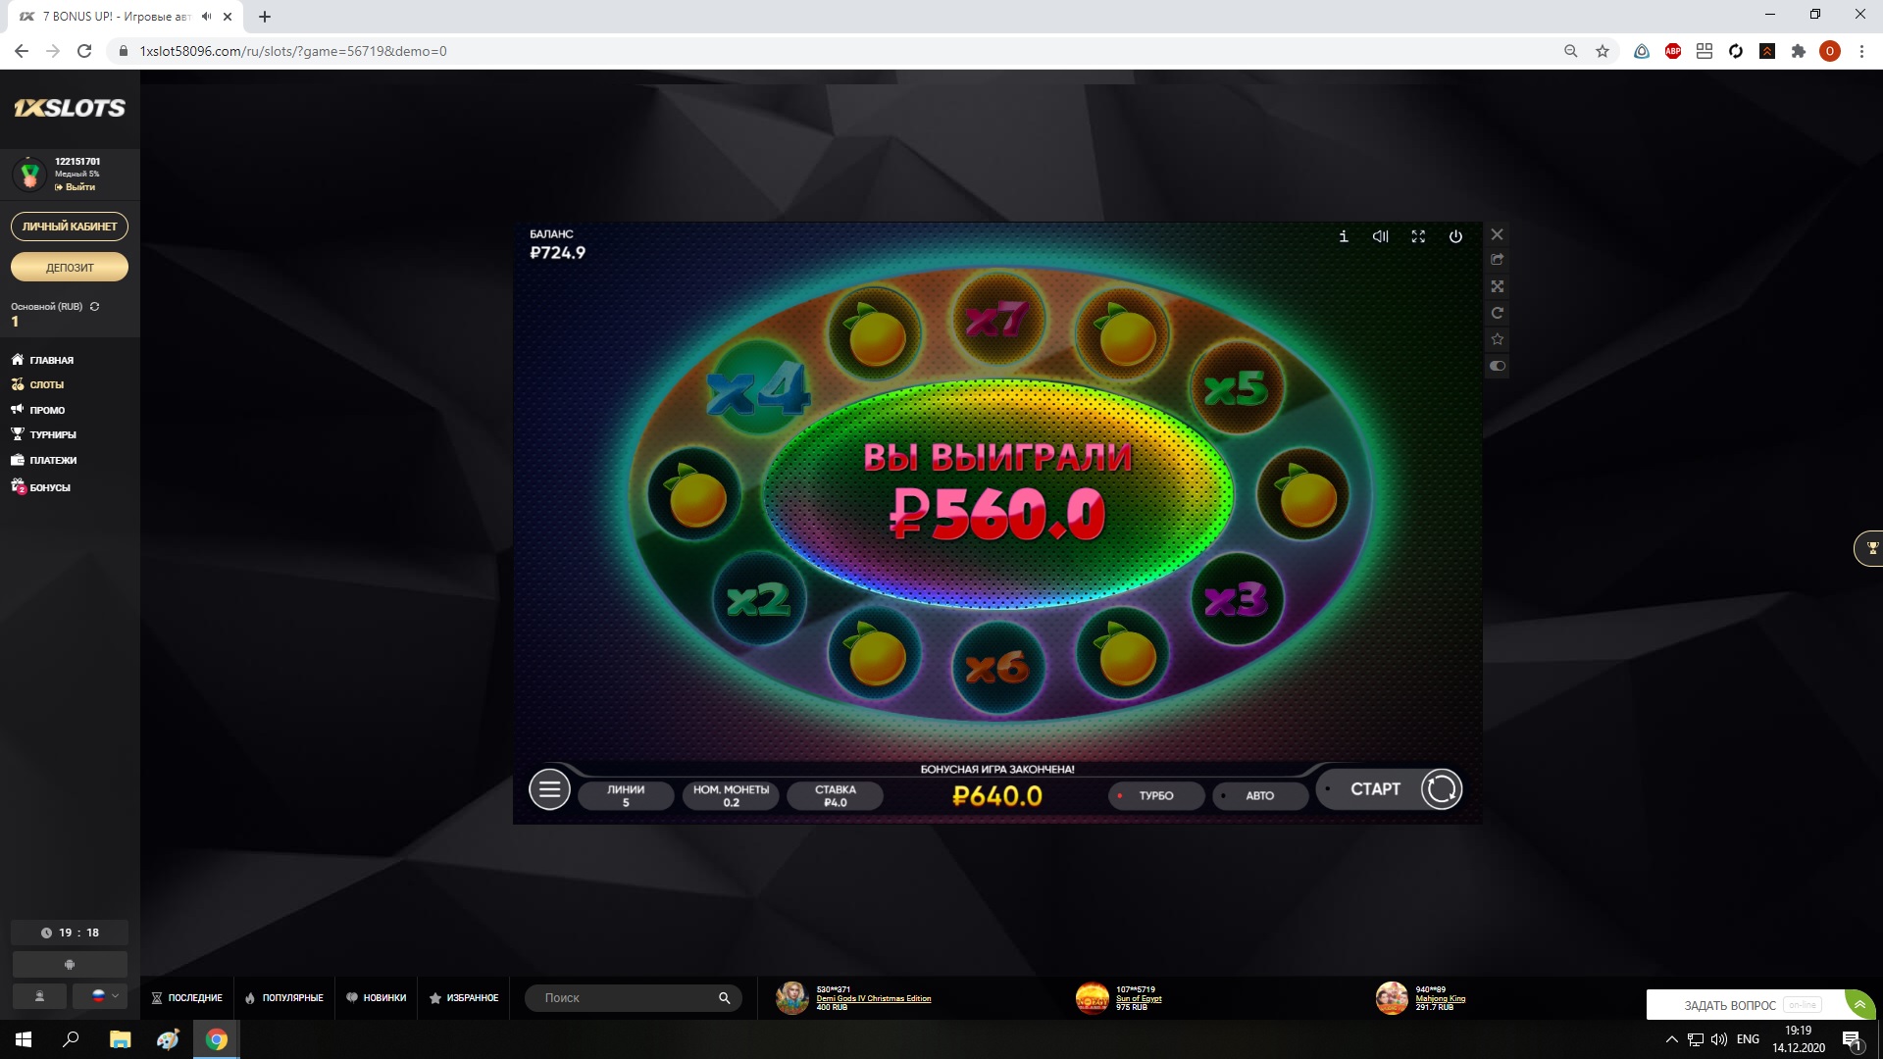Click the support operator icon in sidebar
This screenshot has width=1883, height=1059.
39,996
